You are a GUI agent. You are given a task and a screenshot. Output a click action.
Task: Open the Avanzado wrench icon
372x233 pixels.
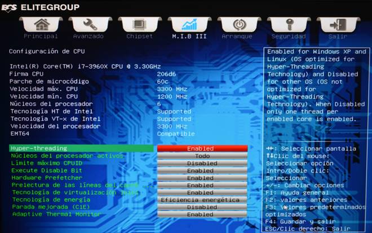pyautogui.click(x=90, y=24)
